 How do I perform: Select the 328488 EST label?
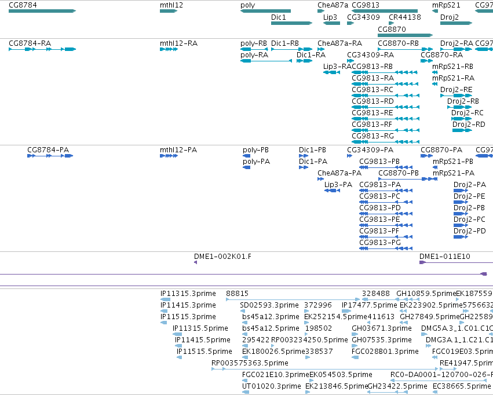376,293
